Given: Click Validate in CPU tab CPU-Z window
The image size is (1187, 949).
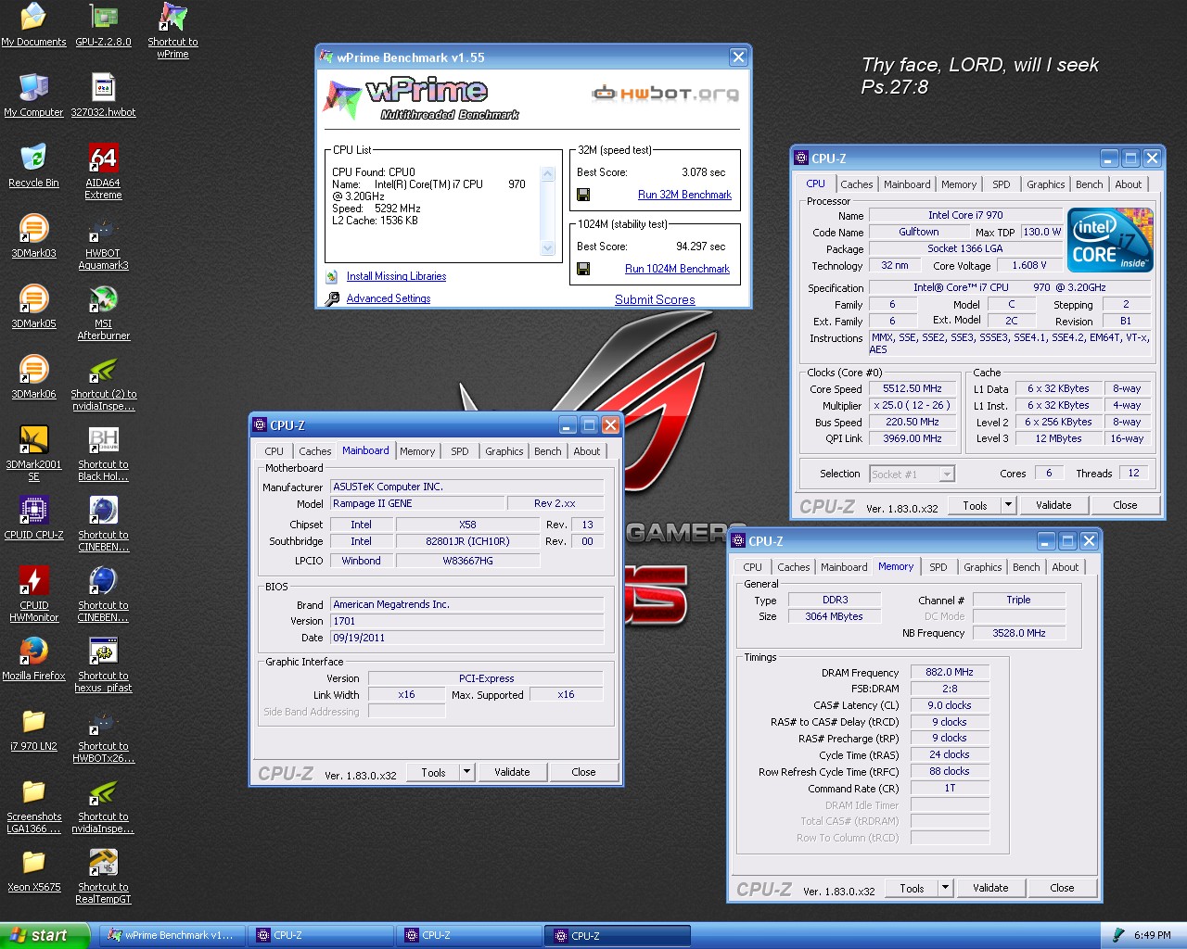Looking at the screenshot, I should (1053, 505).
